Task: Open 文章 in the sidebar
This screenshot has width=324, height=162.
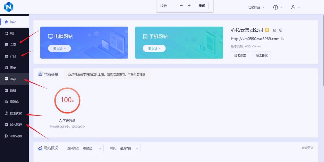Action: click(x=13, y=45)
